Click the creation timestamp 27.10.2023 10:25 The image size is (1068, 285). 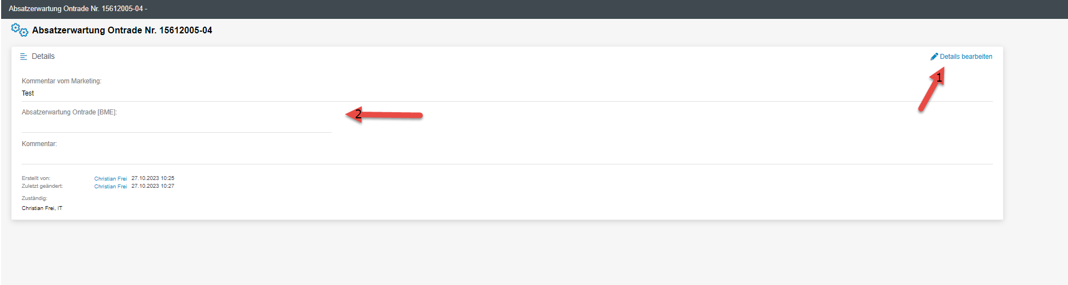153,178
